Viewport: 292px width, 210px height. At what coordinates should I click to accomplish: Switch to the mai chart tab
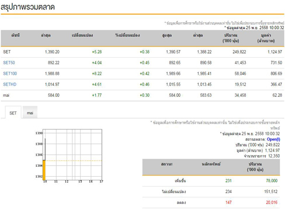(x=30, y=113)
